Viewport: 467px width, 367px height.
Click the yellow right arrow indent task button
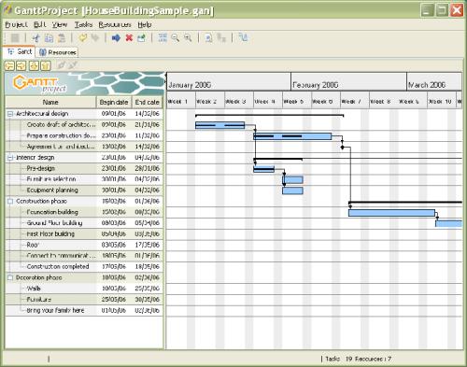click(21, 65)
